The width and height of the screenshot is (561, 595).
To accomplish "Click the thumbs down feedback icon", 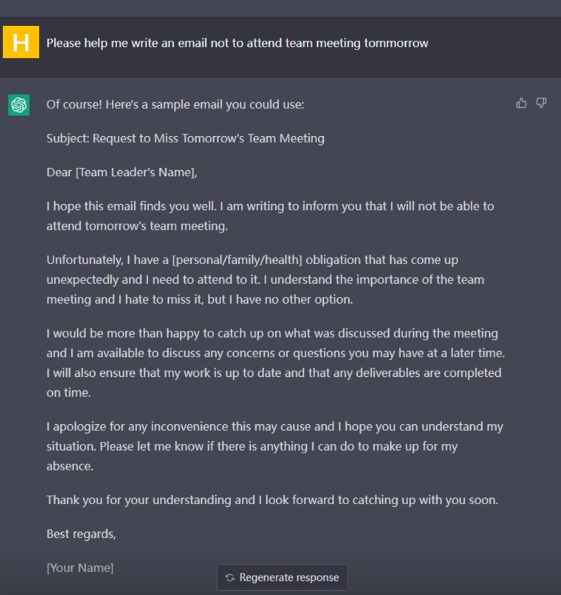I will tap(541, 103).
